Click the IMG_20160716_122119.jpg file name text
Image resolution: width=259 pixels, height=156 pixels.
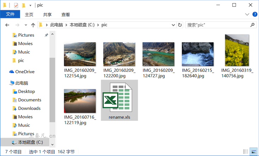[80, 120]
